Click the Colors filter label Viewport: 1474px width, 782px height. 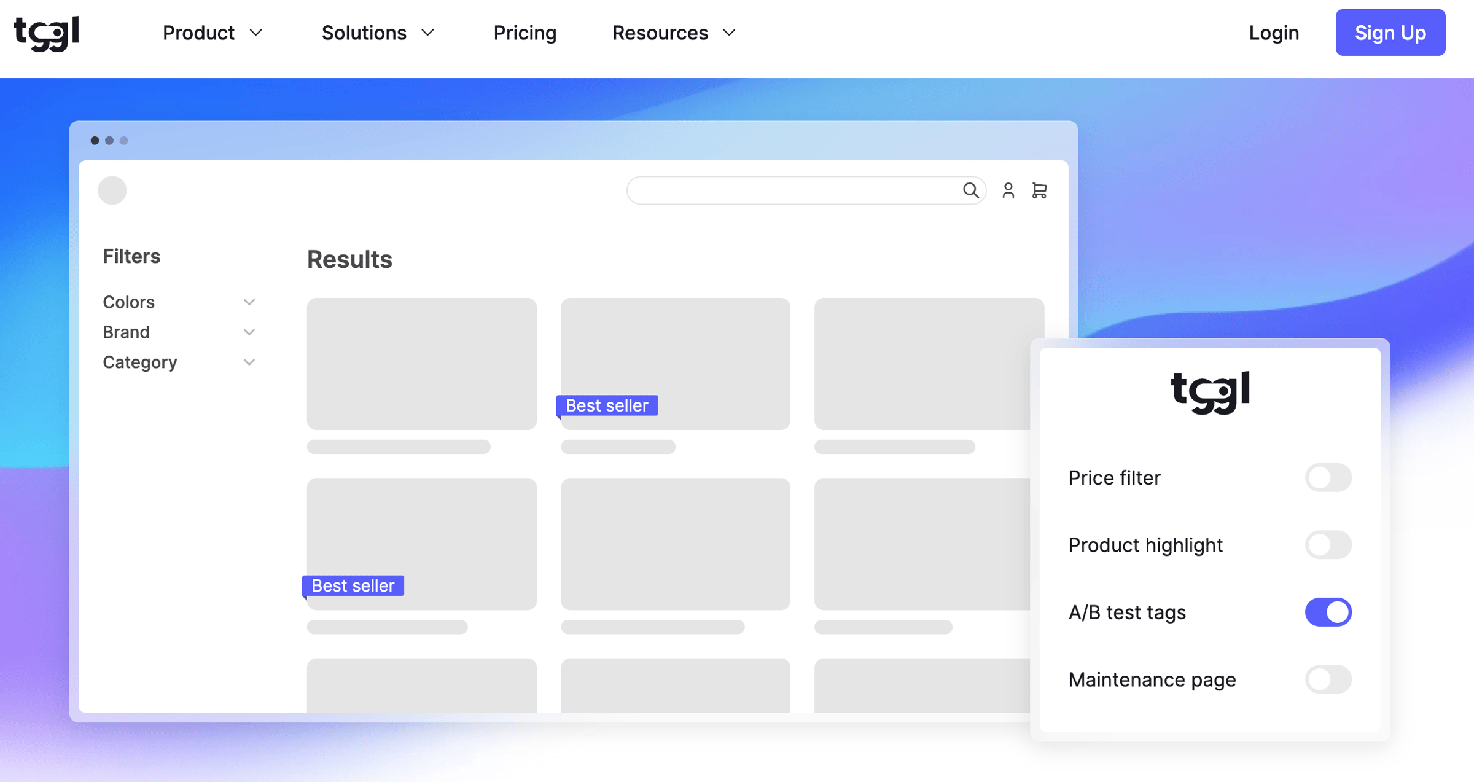128,302
